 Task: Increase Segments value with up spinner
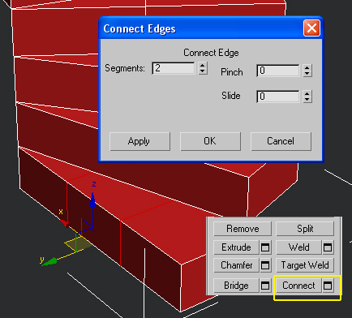pyautogui.click(x=203, y=65)
